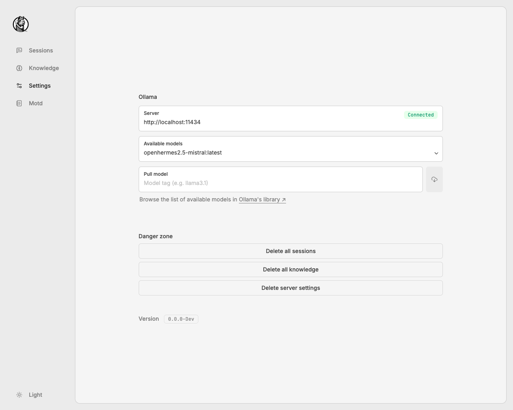Click the Ollama section heading
513x410 pixels.
148,97
